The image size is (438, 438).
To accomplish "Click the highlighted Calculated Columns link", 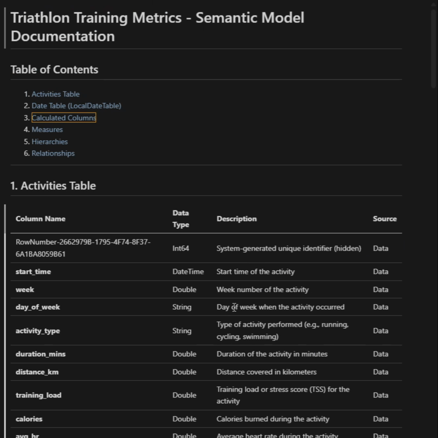I will coord(64,118).
